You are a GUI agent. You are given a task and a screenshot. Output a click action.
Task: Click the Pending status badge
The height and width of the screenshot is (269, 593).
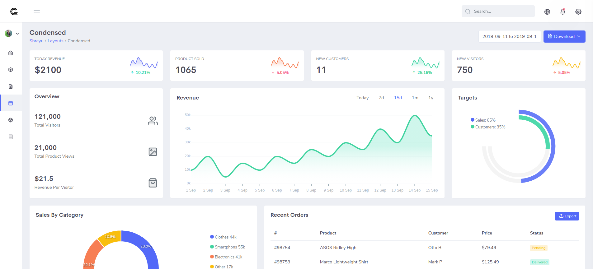coord(539,248)
